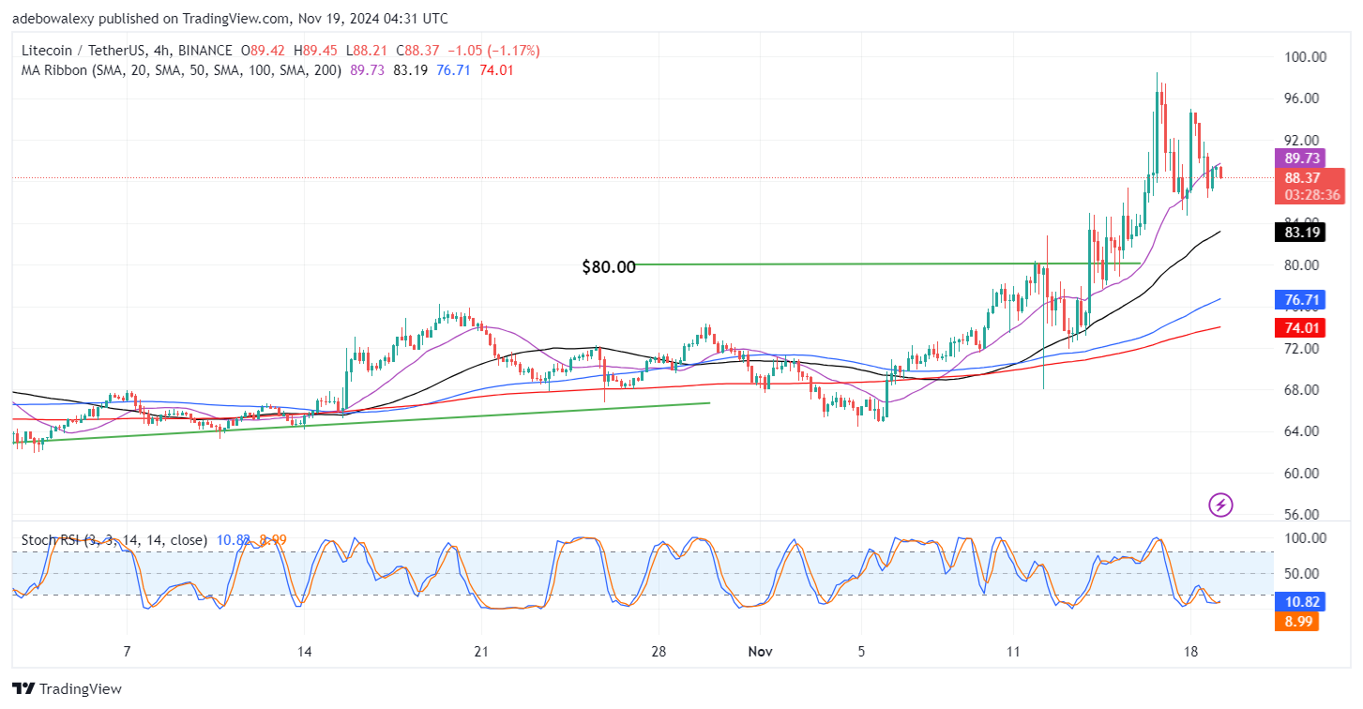Click the 96.00 price axis label
1363x709 pixels.
point(1302,98)
